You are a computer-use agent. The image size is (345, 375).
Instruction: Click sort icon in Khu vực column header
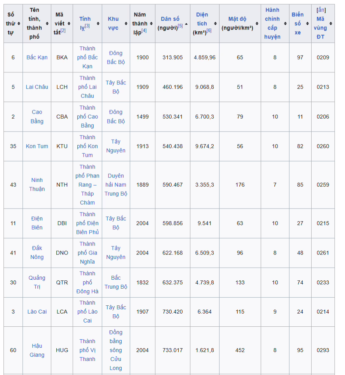click(x=126, y=23)
